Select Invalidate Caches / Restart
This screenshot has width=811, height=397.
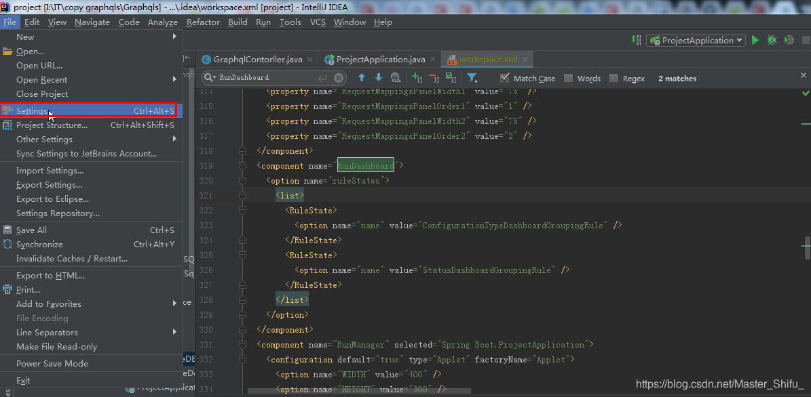click(91, 259)
